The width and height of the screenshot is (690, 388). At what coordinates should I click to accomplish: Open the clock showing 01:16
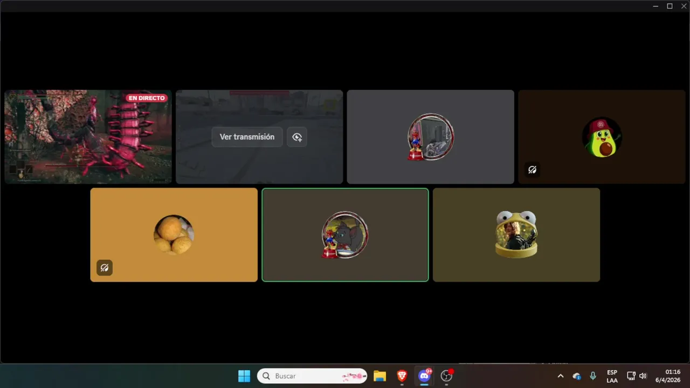tap(668, 376)
